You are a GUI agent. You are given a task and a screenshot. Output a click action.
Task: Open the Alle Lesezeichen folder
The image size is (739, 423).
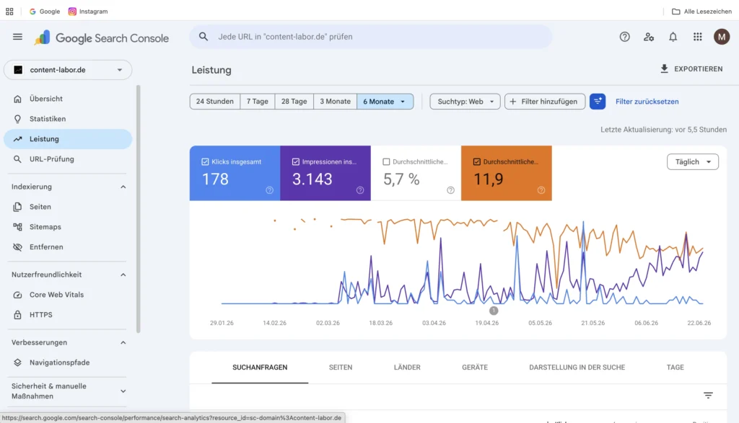(701, 12)
